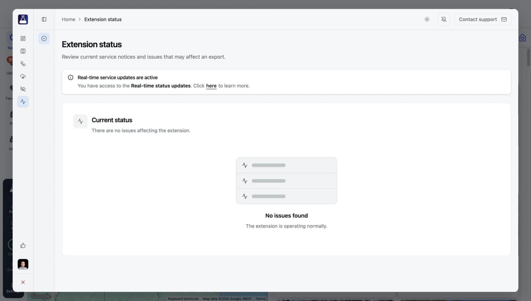Collapse the sidebar panel toggle
The width and height of the screenshot is (531, 301).
(x=44, y=19)
